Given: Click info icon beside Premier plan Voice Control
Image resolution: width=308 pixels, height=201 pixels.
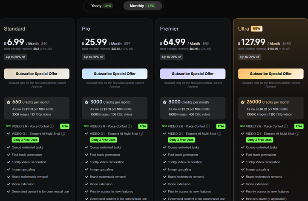Looking at the screenshot, I should pos(208,126).
